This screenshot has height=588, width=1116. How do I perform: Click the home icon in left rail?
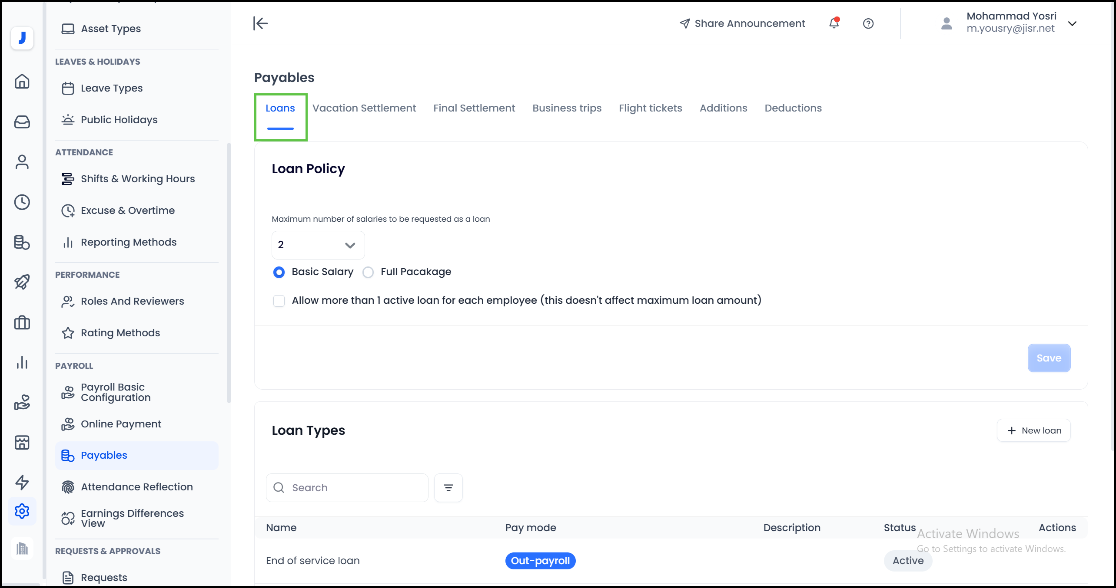22,81
